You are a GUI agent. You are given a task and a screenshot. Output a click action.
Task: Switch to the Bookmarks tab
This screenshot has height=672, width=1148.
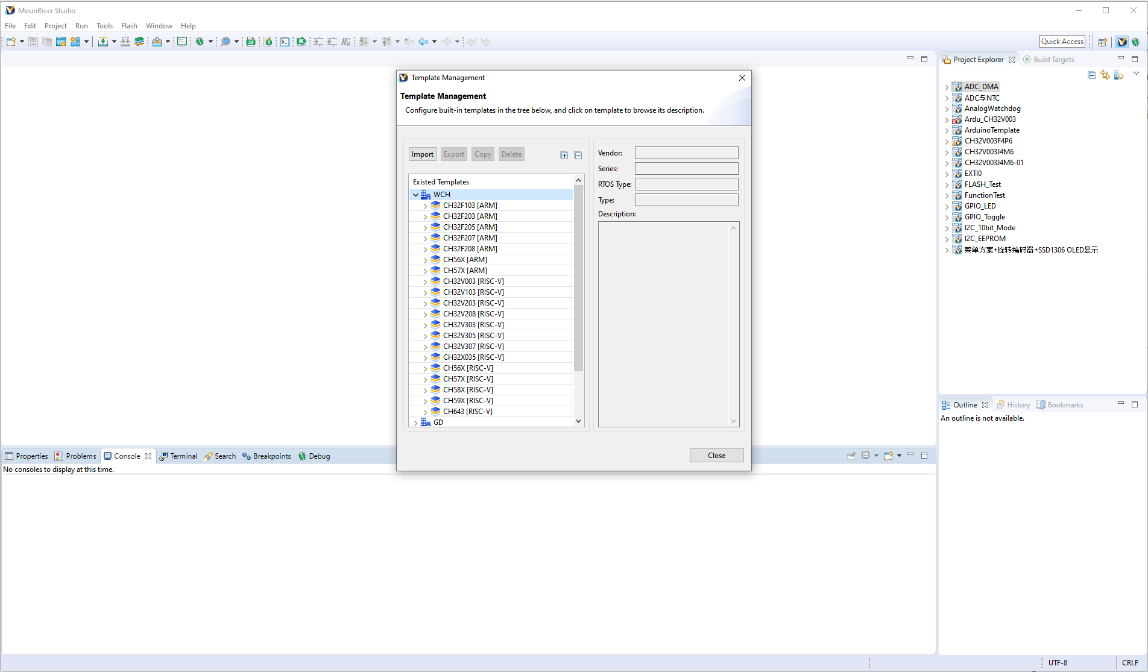(x=1059, y=405)
